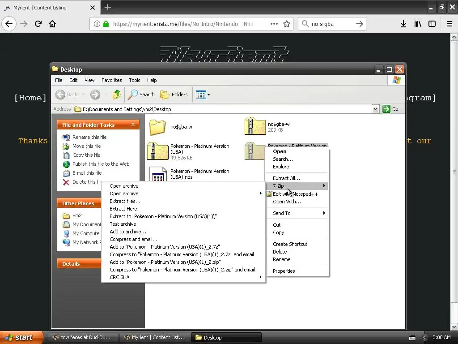Open Firefox downloads arrow icon
This screenshot has width=458, height=344.
coord(403,24)
